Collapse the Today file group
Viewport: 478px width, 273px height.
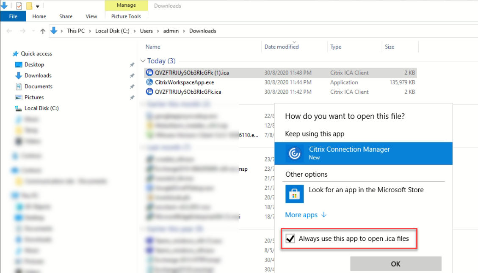144,61
